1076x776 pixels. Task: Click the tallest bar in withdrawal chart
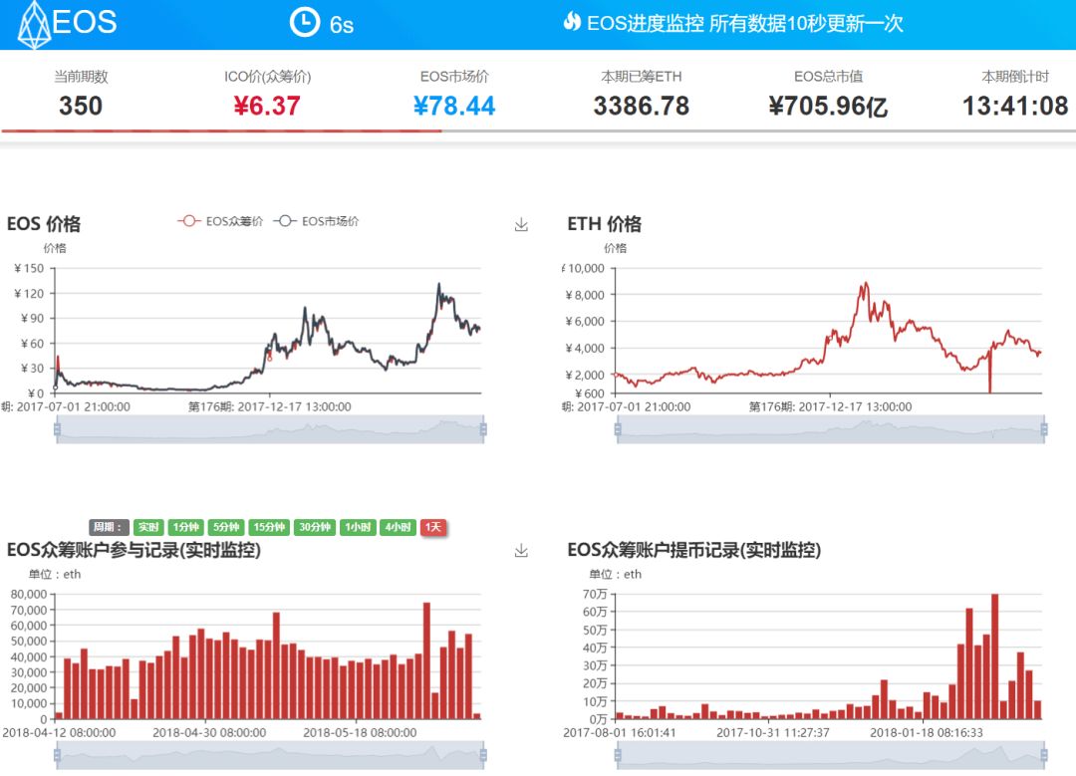pos(995,656)
